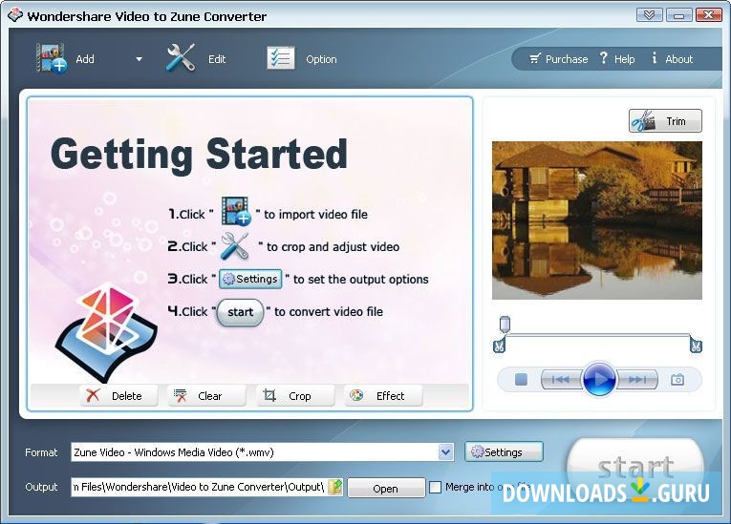Click the Clear button

pos(206,396)
